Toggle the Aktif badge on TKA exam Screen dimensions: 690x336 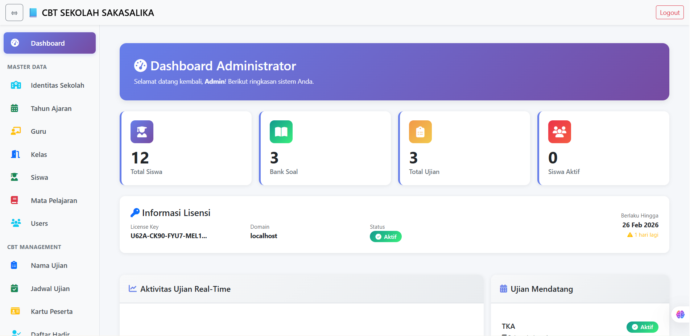[x=642, y=327]
